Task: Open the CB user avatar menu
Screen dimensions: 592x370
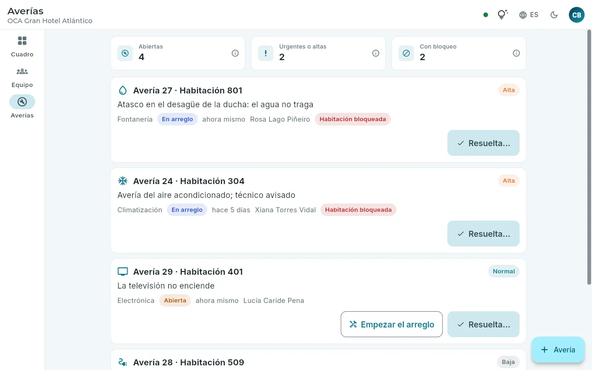Action: (x=577, y=15)
